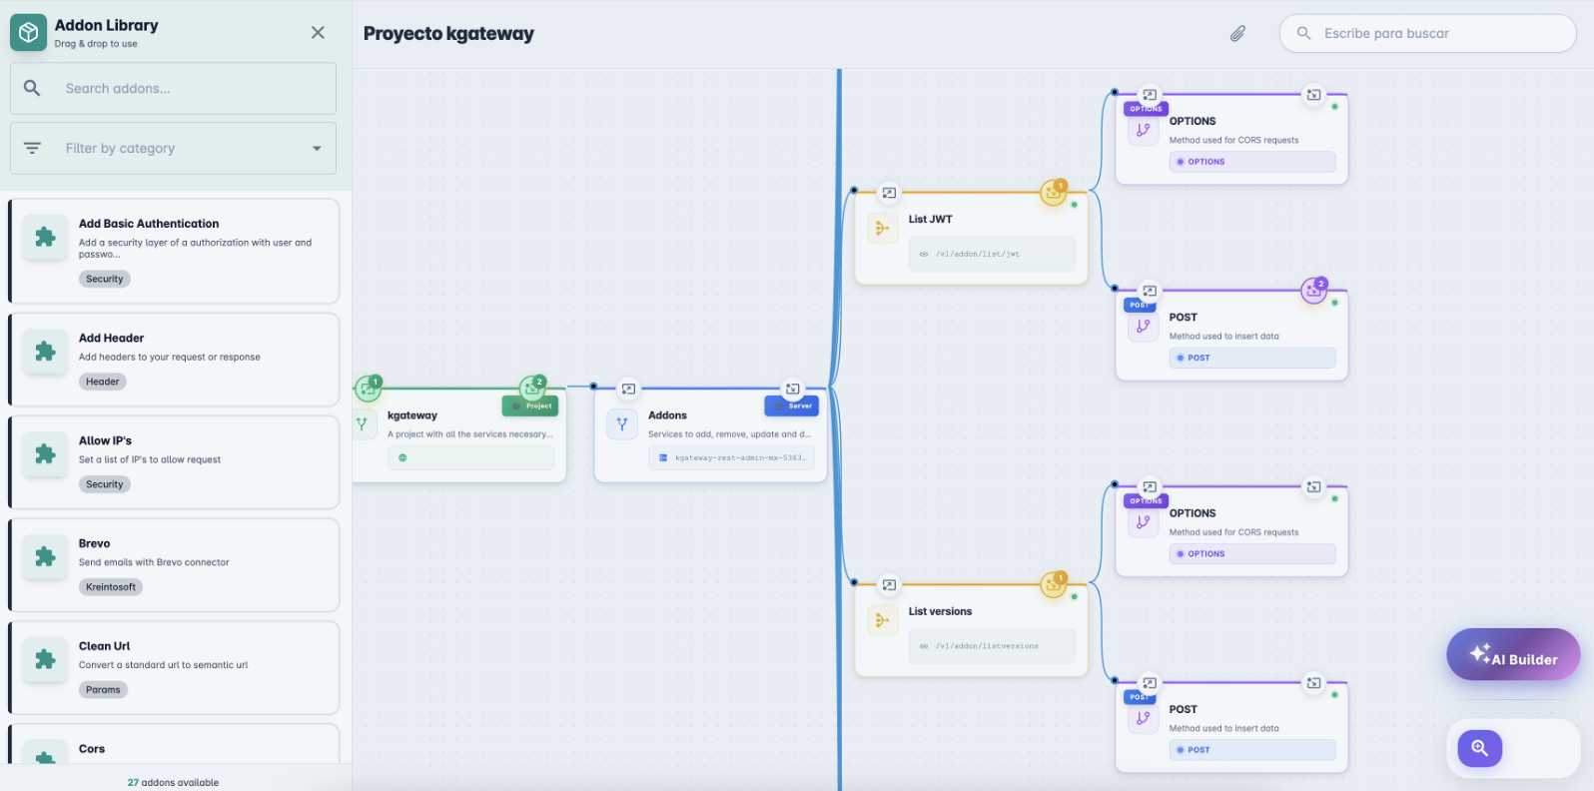Viewport: 1594px width, 791px height.
Task: Click the Kreintosoft tag on Brevo
Action: tap(111, 587)
